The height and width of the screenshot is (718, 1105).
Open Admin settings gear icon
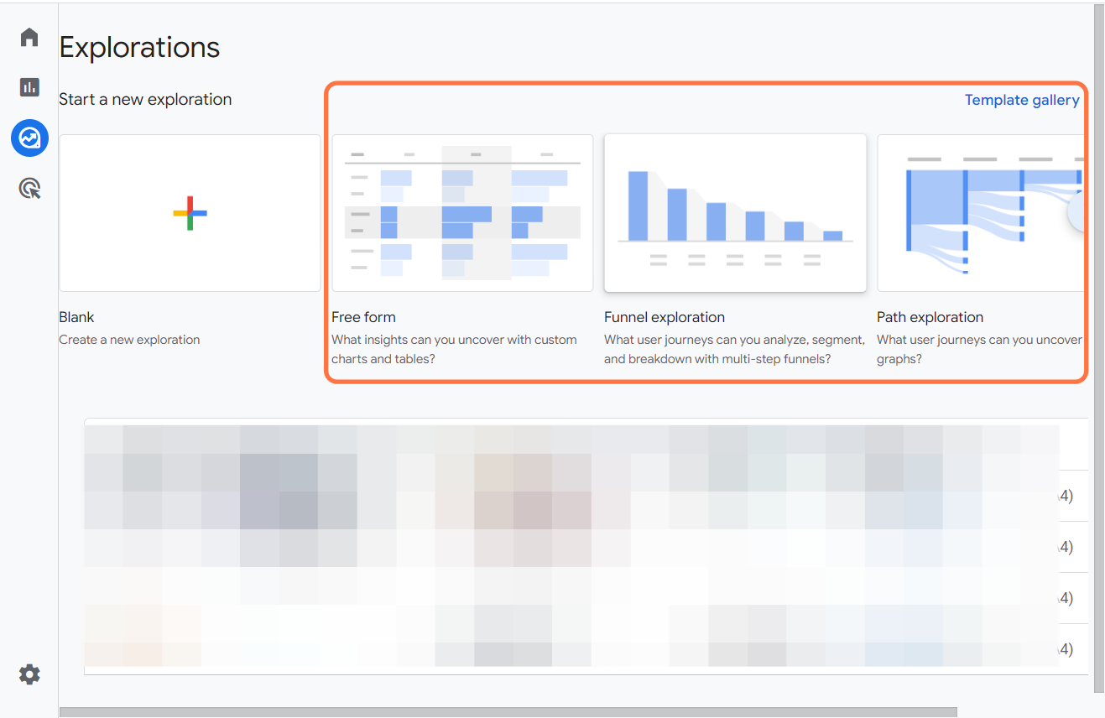(x=29, y=674)
